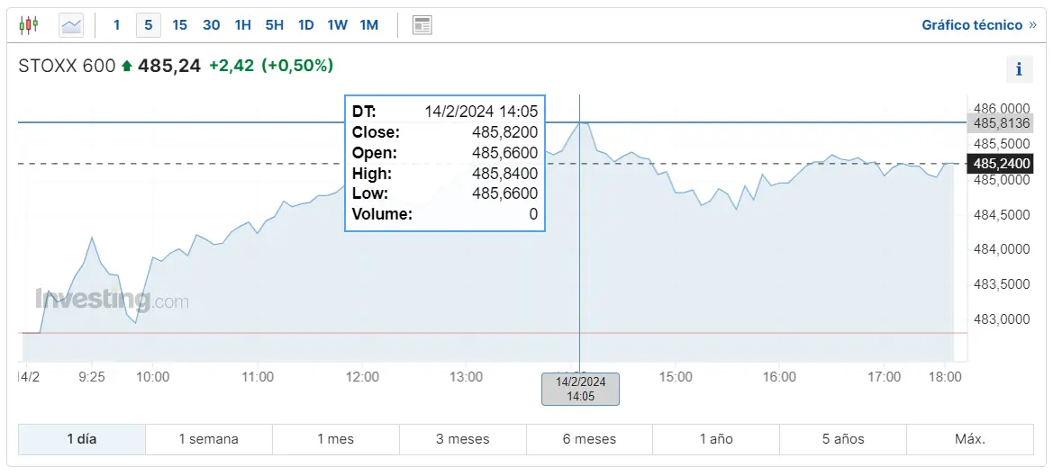1053x476 pixels.
Task: Select the 1H interval
Action: pos(242,25)
